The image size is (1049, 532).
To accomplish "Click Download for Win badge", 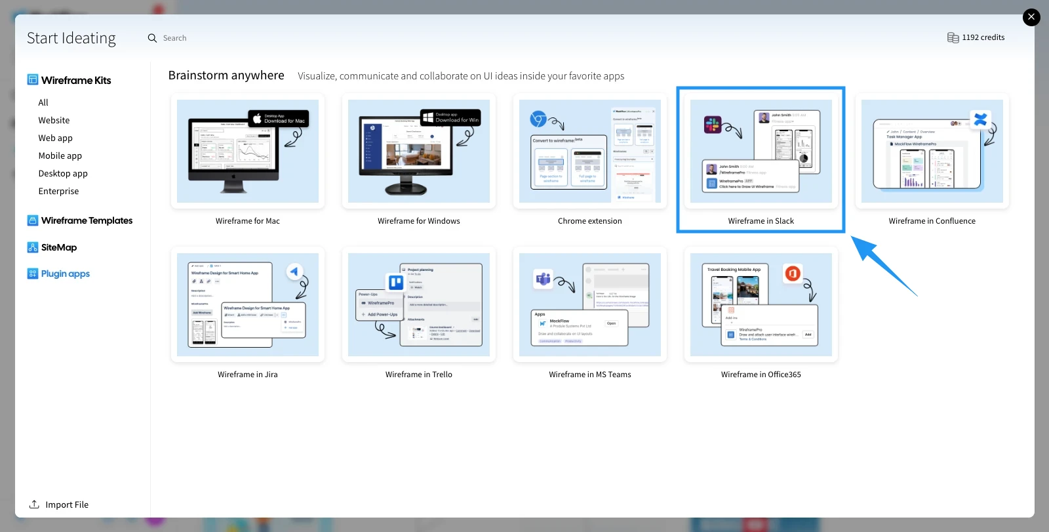I will [x=450, y=117].
